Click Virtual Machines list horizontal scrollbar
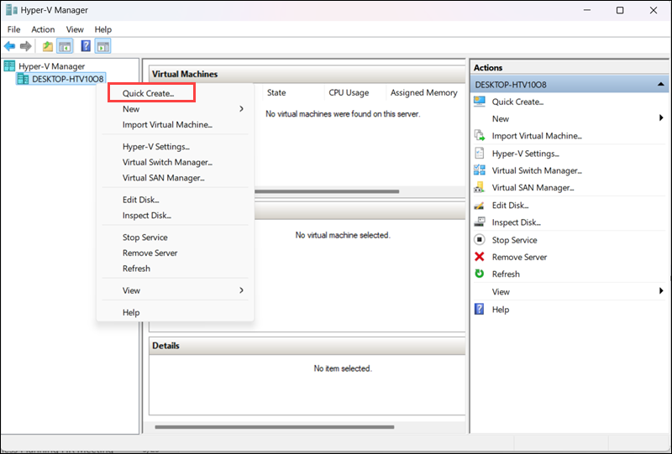The image size is (672, 454). 327,191
